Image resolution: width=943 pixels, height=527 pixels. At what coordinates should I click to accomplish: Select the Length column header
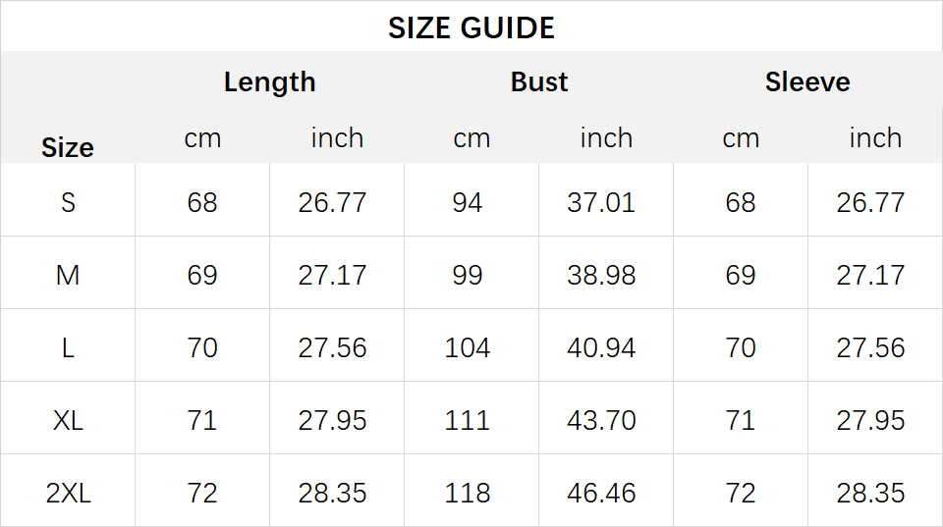tap(269, 82)
